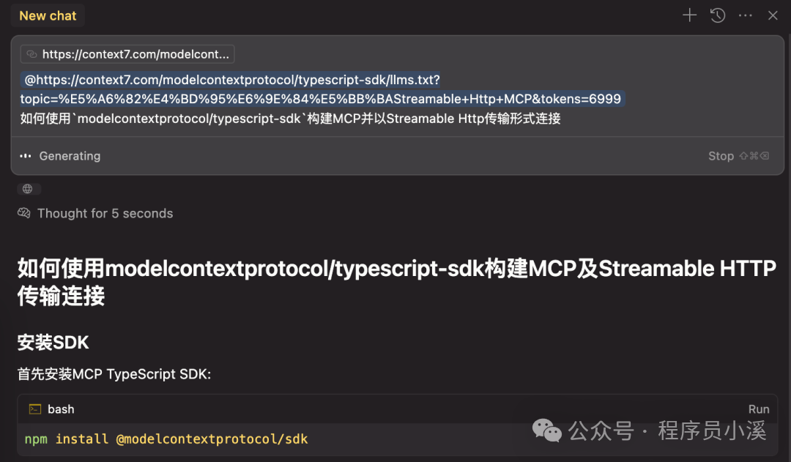This screenshot has width=791, height=462.
Task: Close the chat panel with the X
Action: 773,15
